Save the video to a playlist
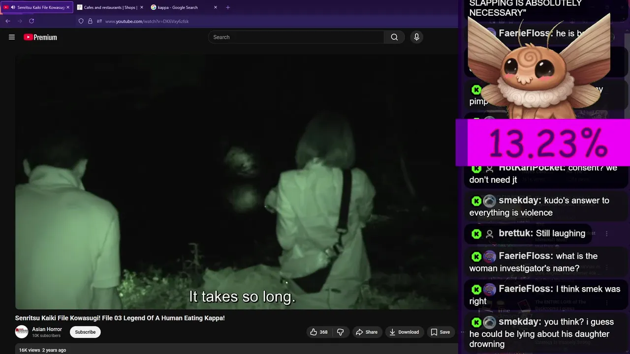 441,332
